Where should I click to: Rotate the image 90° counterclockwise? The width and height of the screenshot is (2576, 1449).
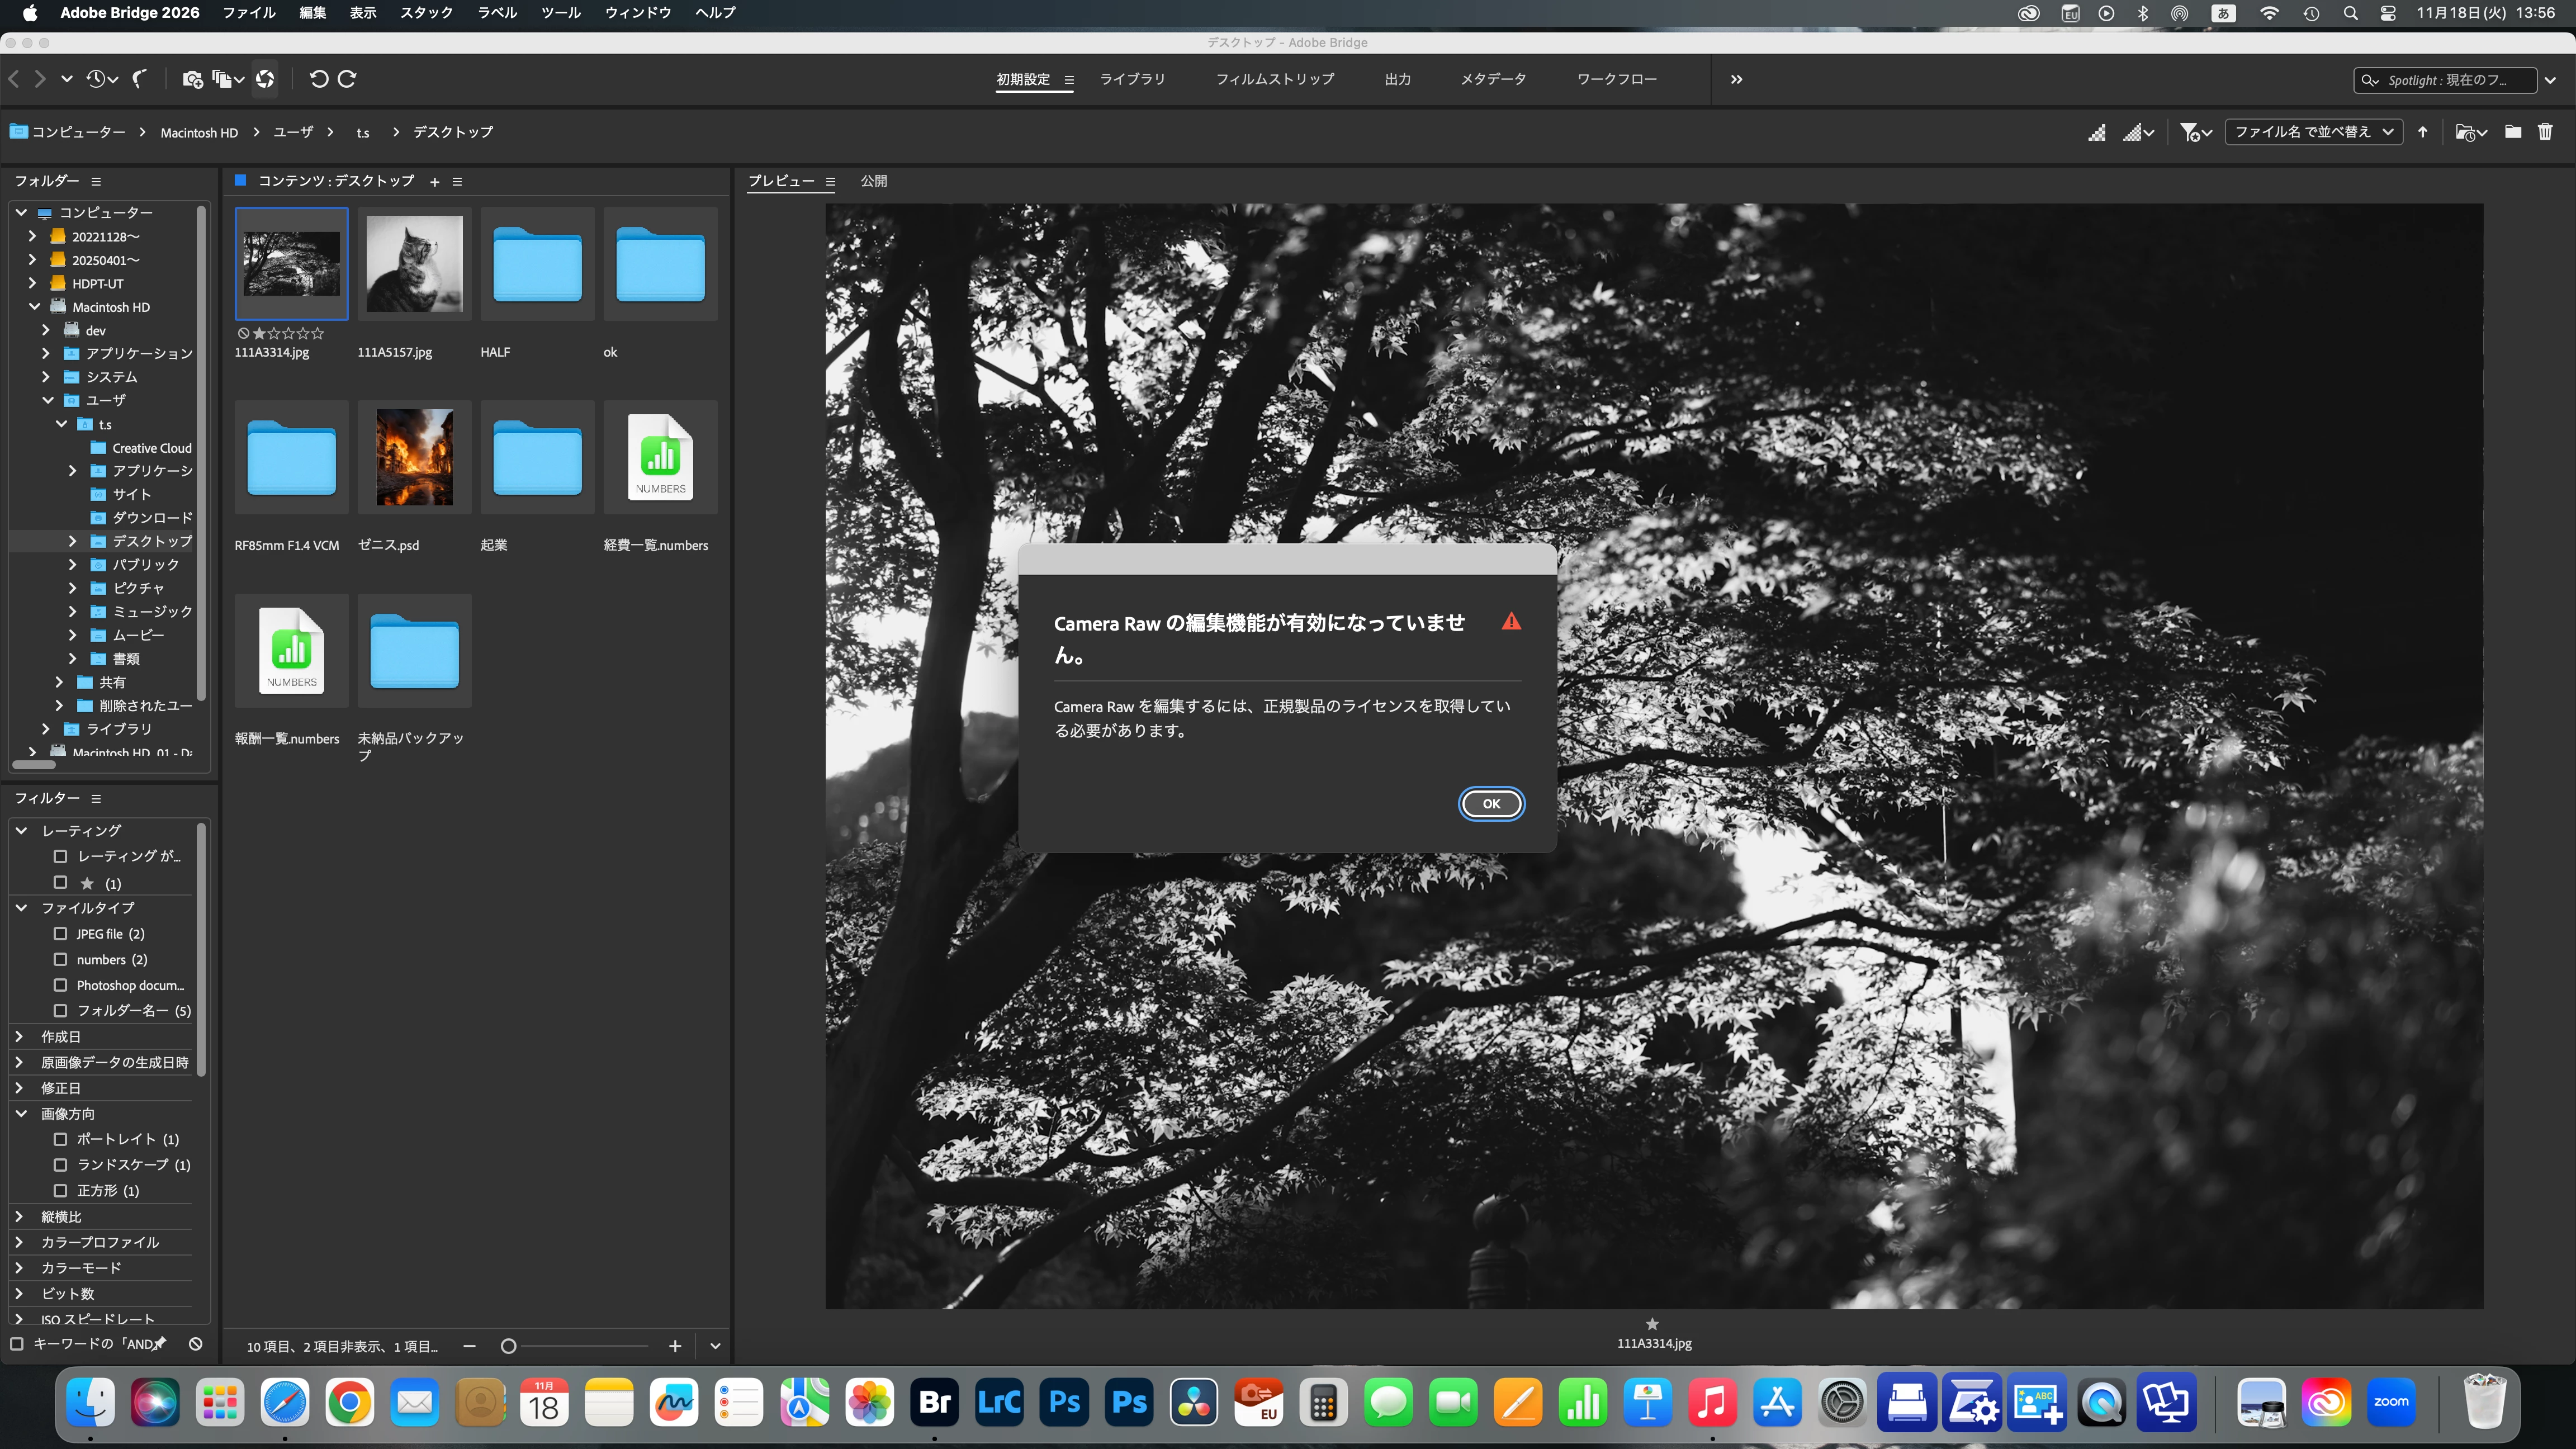pos(318,79)
